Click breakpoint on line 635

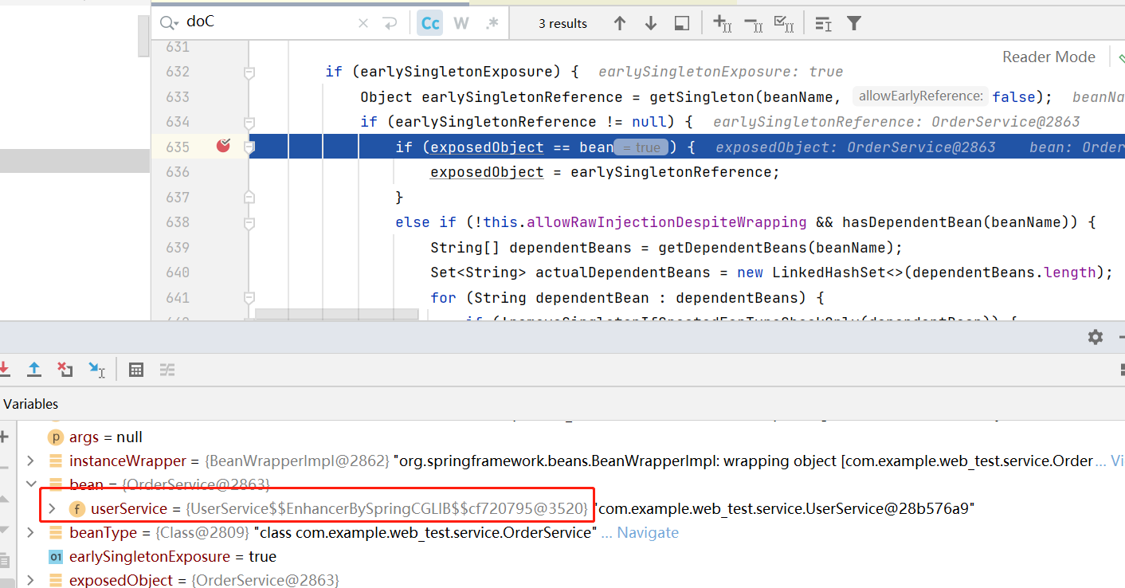point(223,146)
